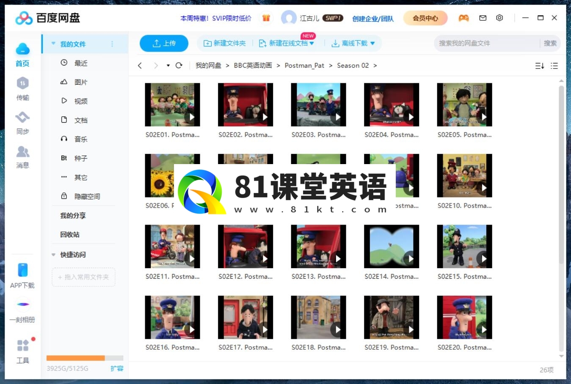This screenshot has height=384, width=571.
Task: Click the 搜索 search button
Action: pyautogui.click(x=550, y=43)
